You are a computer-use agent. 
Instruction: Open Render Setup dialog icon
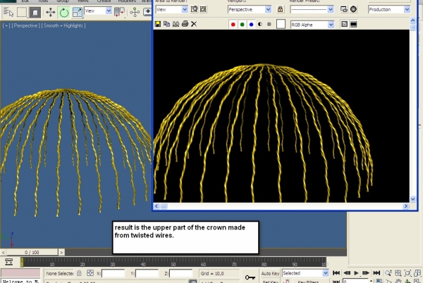pyautogui.click(x=344, y=9)
